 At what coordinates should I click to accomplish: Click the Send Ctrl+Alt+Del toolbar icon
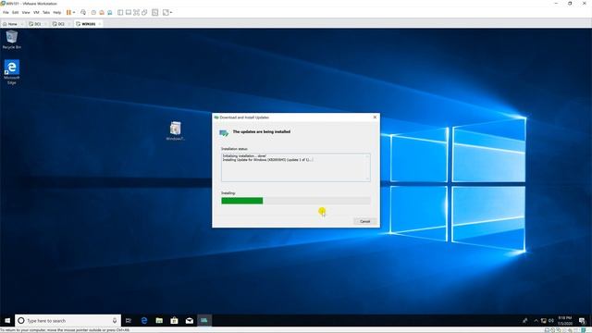click(83, 12)
